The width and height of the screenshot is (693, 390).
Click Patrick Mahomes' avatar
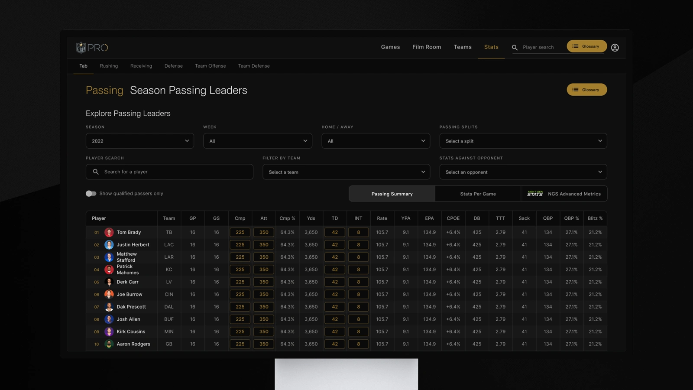109,270
